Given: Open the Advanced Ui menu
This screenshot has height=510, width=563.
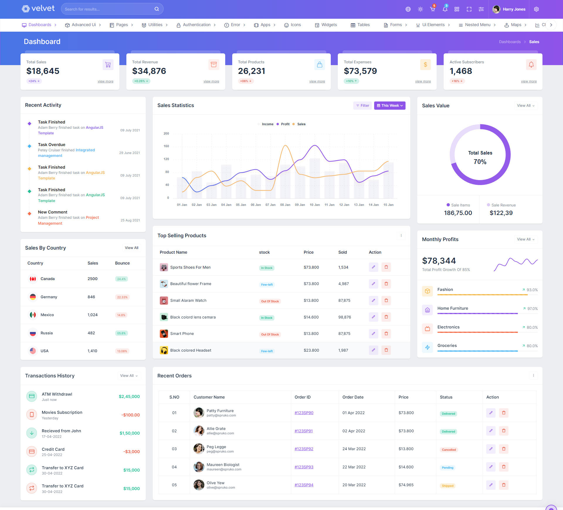Looking at the screenshot, I should pos(83,25).
